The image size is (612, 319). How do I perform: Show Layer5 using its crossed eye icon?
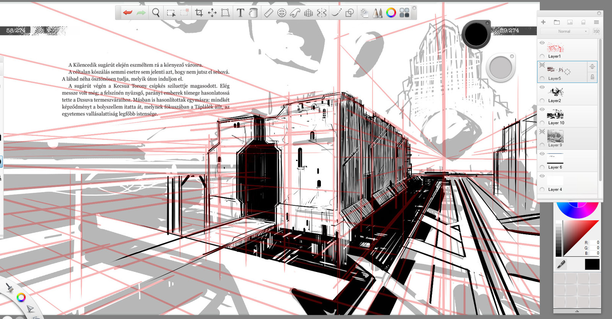[542, 65]
